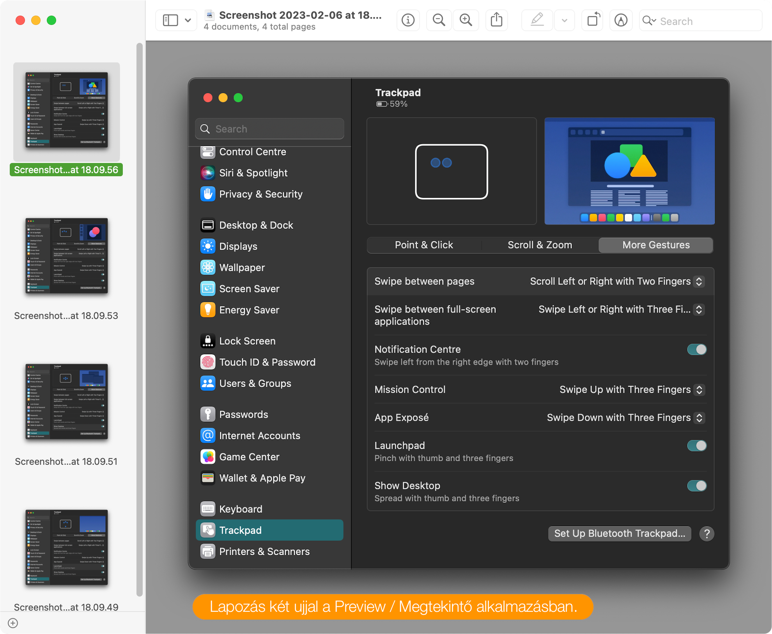The image size is (772, 634).
Task: Click the Preview toolbar Search field
Action: pos(701,21)
